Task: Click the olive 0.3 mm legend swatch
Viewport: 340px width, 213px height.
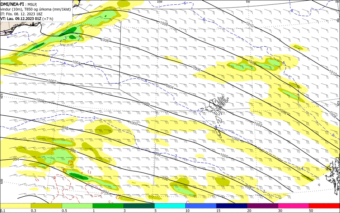Action: [x=46, y=206]
